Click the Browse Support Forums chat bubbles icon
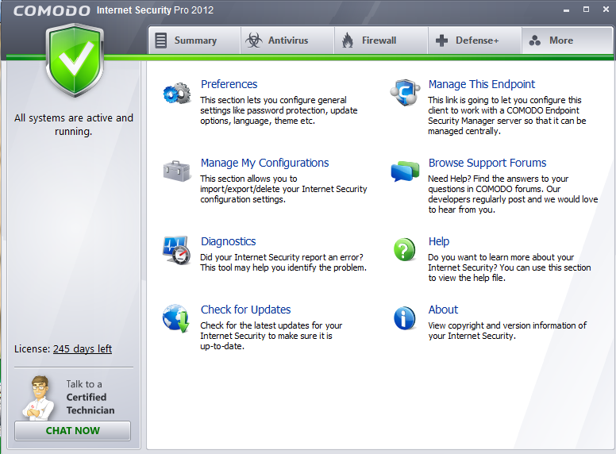Screen dimensions: 616x454 point(405,171)
